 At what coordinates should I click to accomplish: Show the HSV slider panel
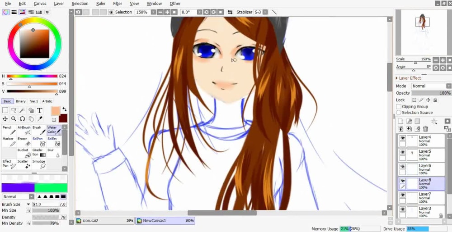tap(22, 12)
